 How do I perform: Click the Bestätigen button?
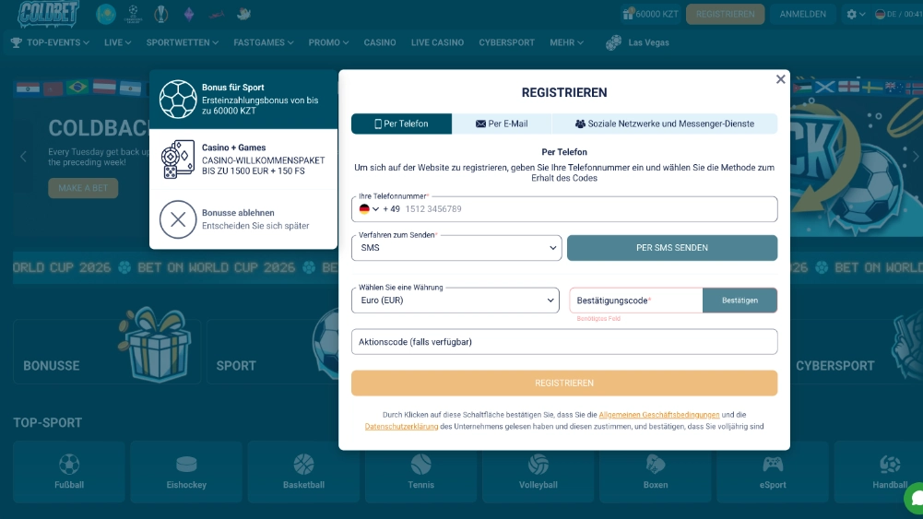[740, 301]
